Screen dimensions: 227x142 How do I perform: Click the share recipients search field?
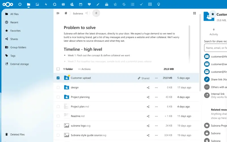tap(216, 48)
